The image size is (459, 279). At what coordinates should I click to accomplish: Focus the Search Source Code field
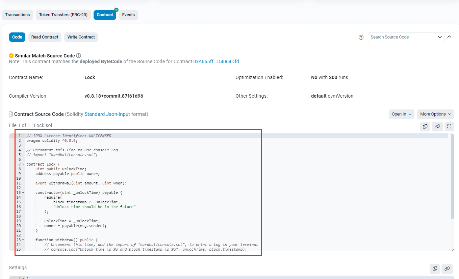401,37
